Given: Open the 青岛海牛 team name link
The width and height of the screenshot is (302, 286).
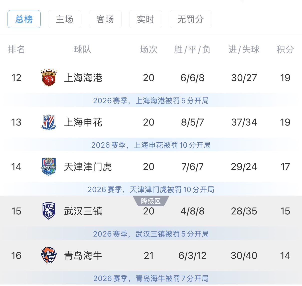Looking at the screenshot, I should pyautogui.click(x=83, y=256).
